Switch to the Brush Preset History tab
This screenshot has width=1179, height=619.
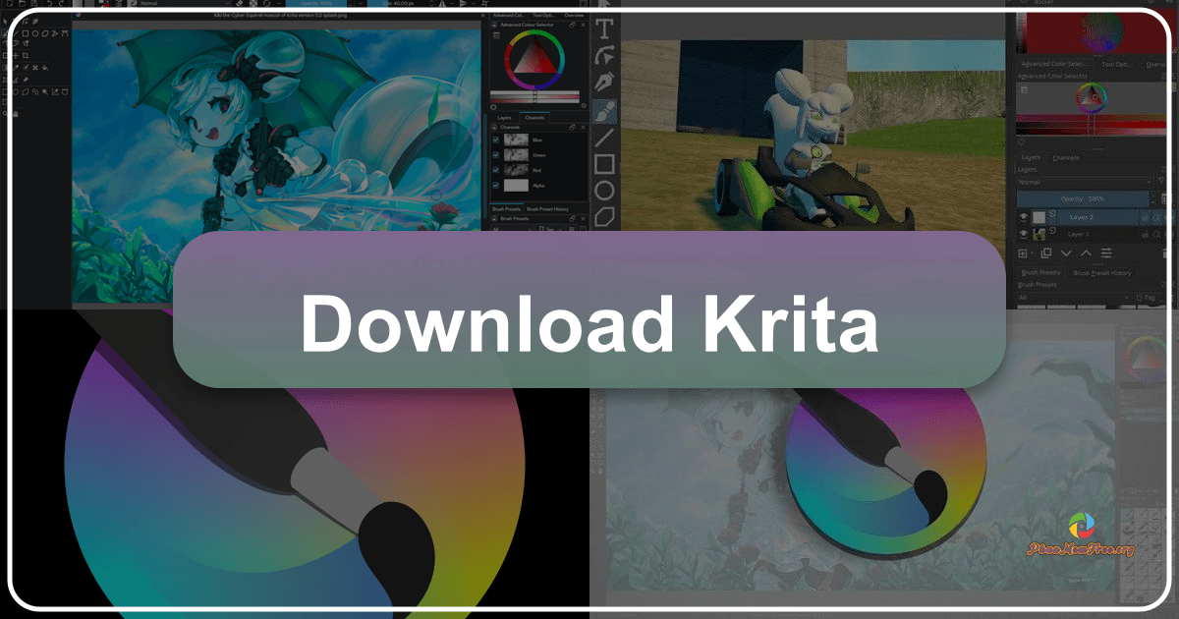[x=547, y=208]
